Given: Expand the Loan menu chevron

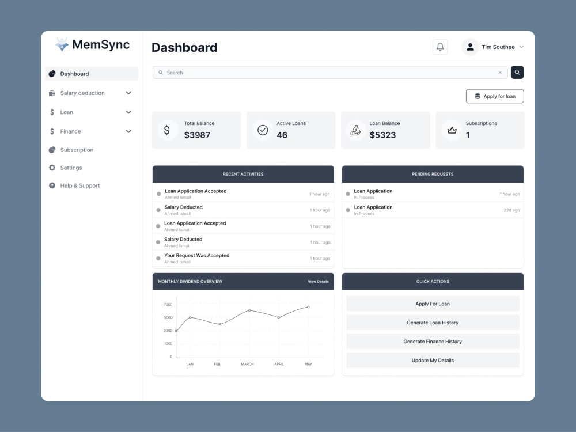Looking at the screenshot, I should click(128, 112).
